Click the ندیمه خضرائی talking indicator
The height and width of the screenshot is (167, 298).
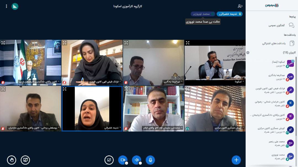pos(230,14)
